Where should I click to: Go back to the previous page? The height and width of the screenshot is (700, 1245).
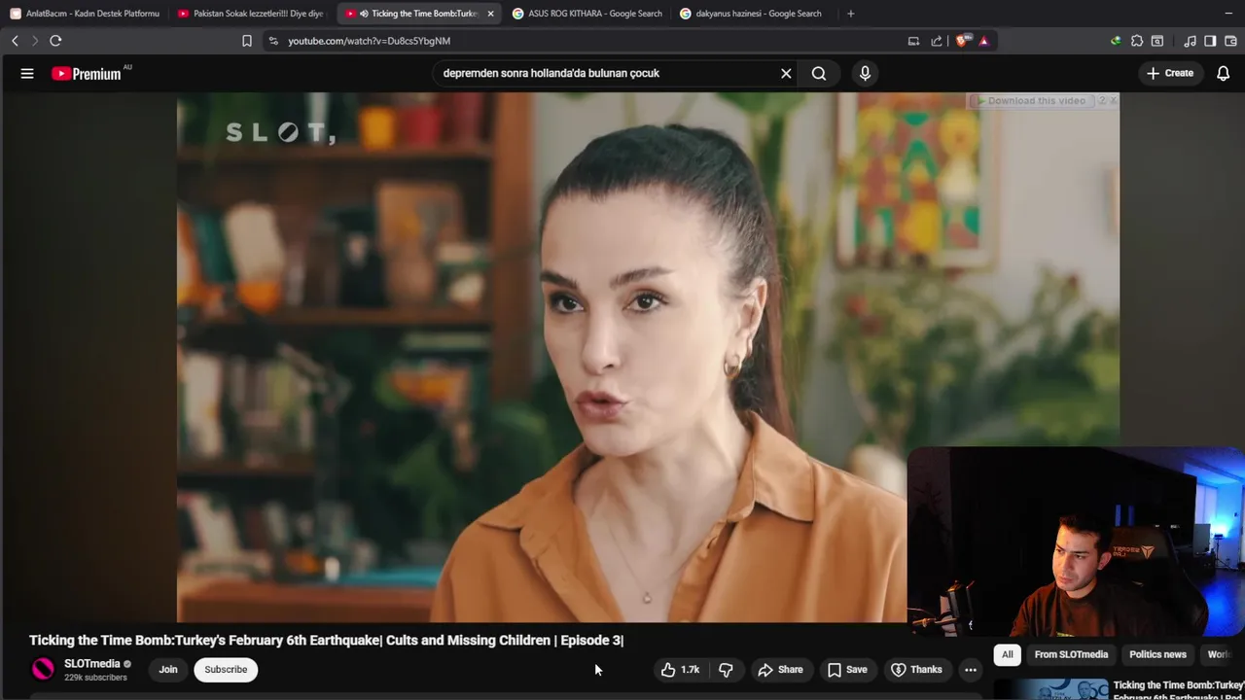15,41
